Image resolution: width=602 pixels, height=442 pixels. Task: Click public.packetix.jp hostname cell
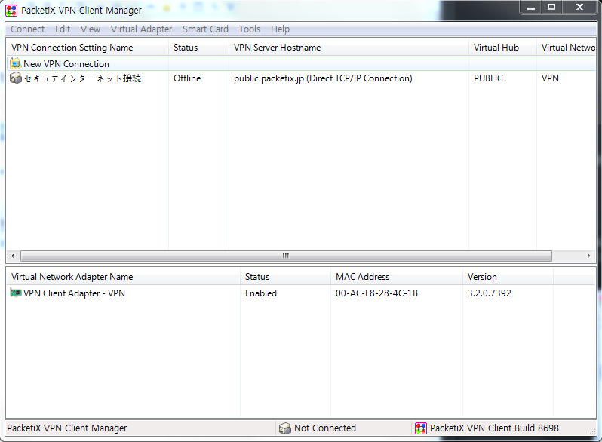tap(323, 78)
